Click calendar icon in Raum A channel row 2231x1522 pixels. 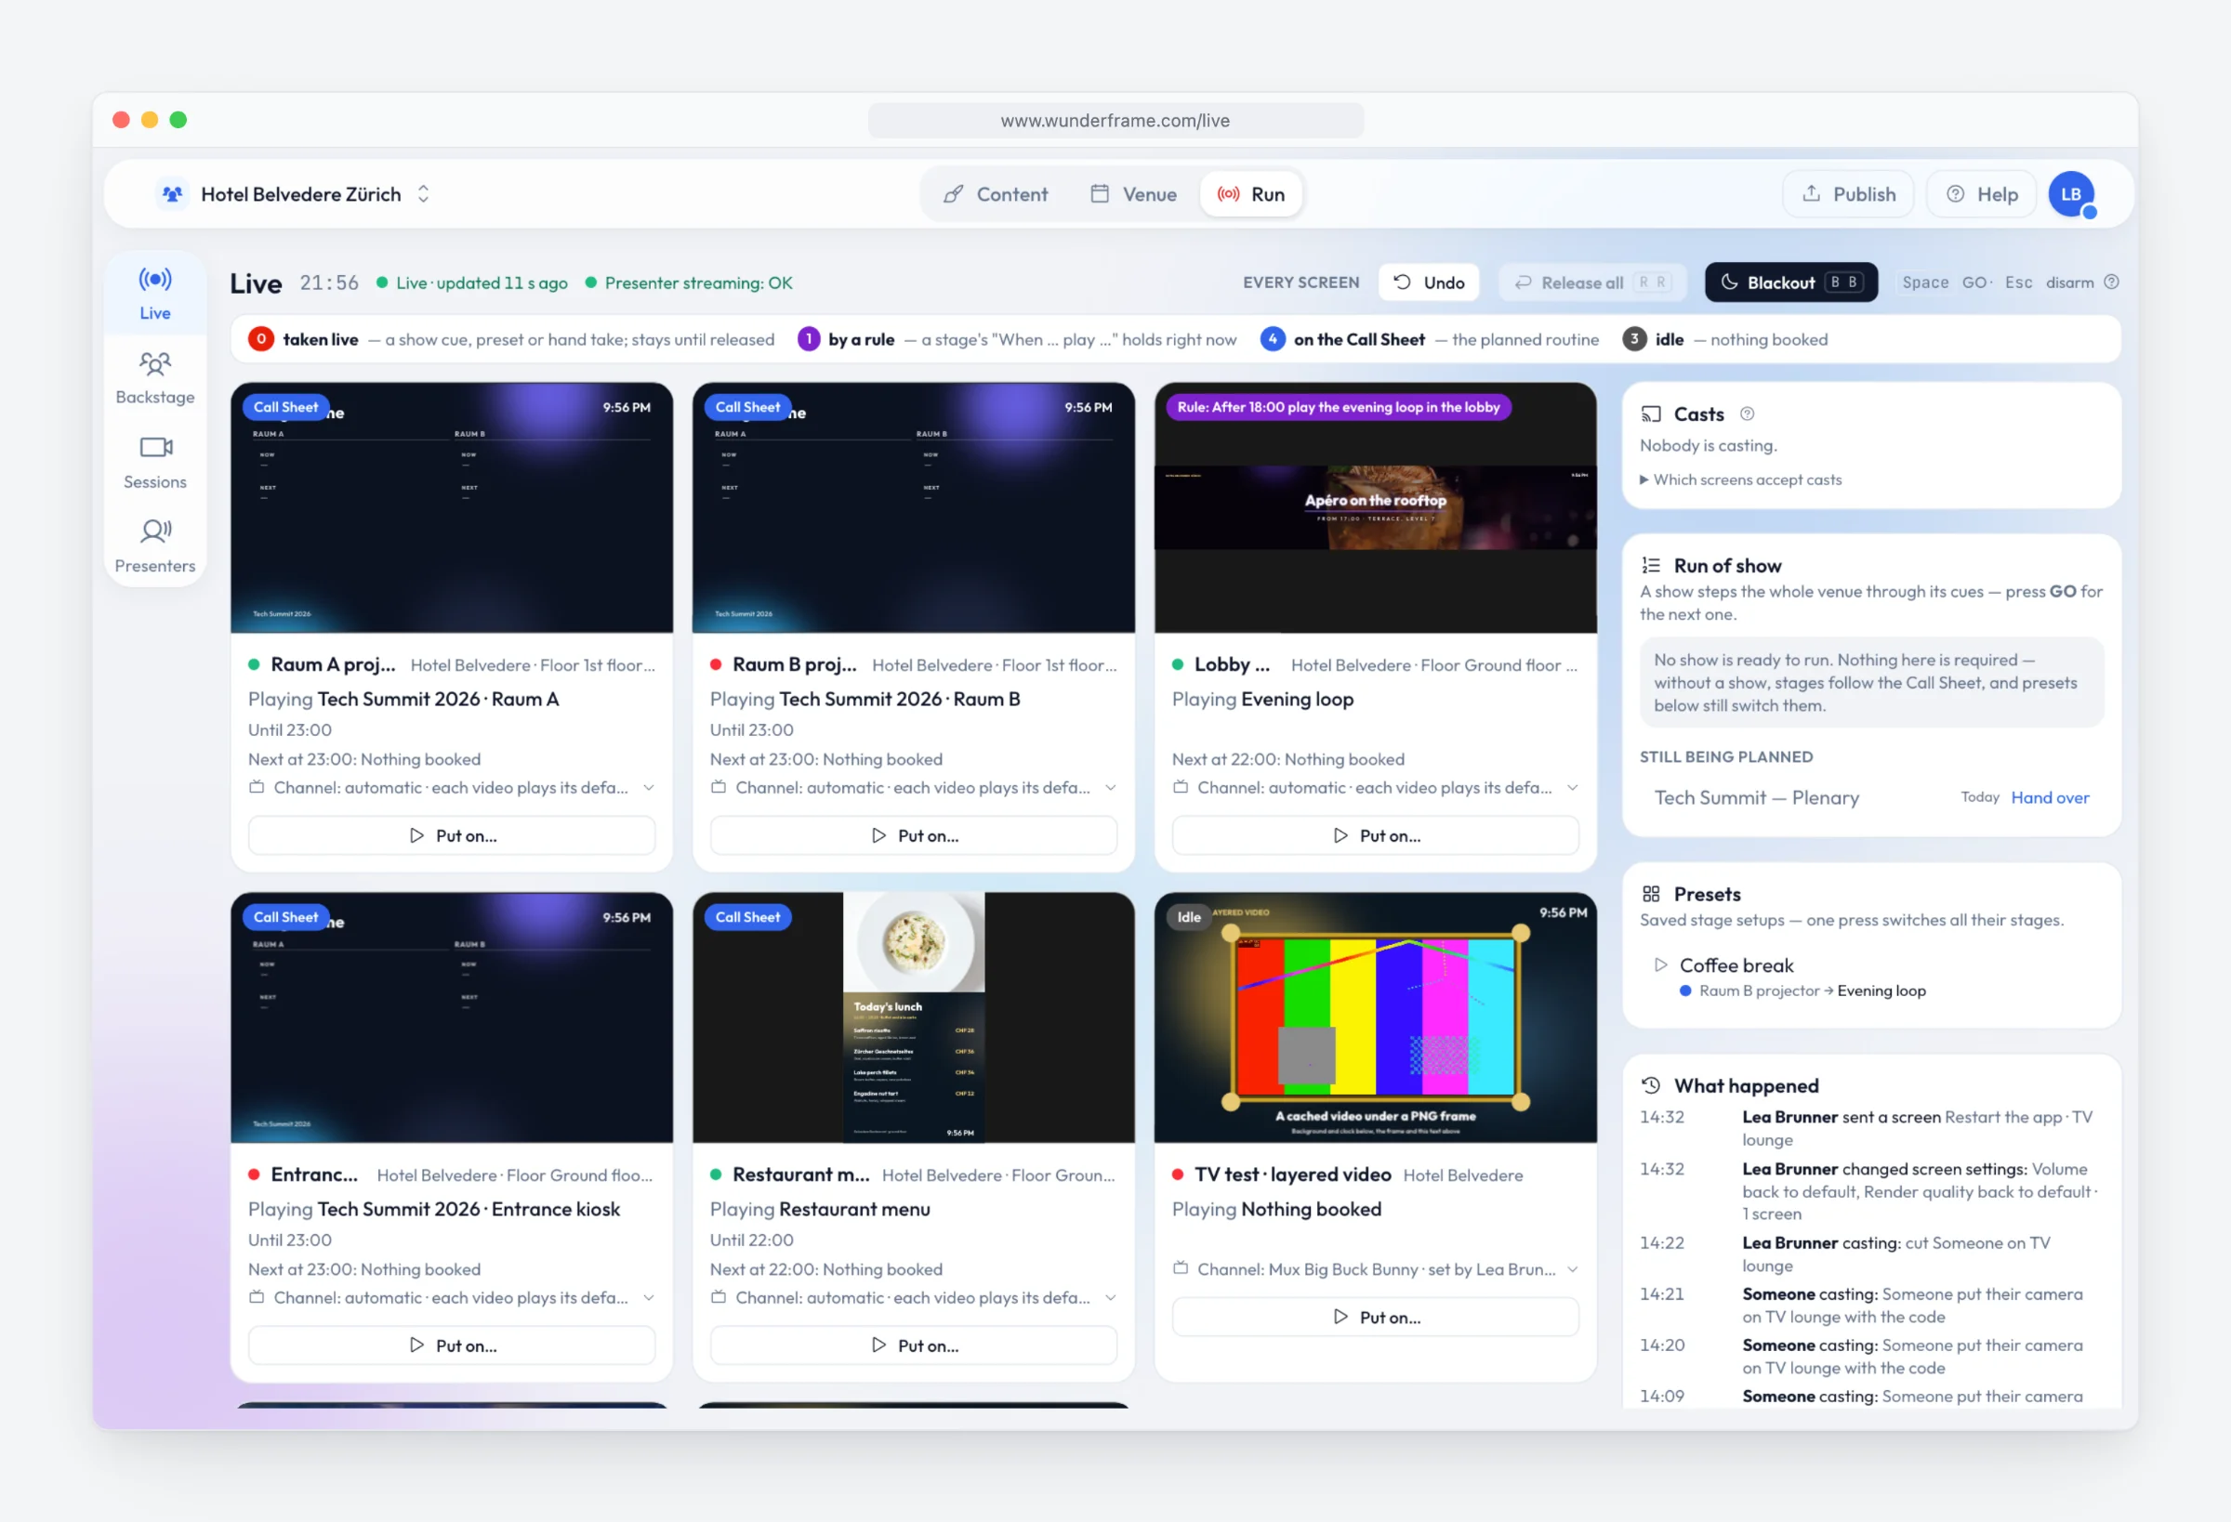pyautogui.click(x=257, y=787)
